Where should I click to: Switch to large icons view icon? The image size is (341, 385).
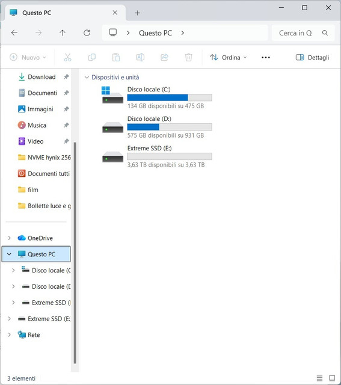click(332, 378)
